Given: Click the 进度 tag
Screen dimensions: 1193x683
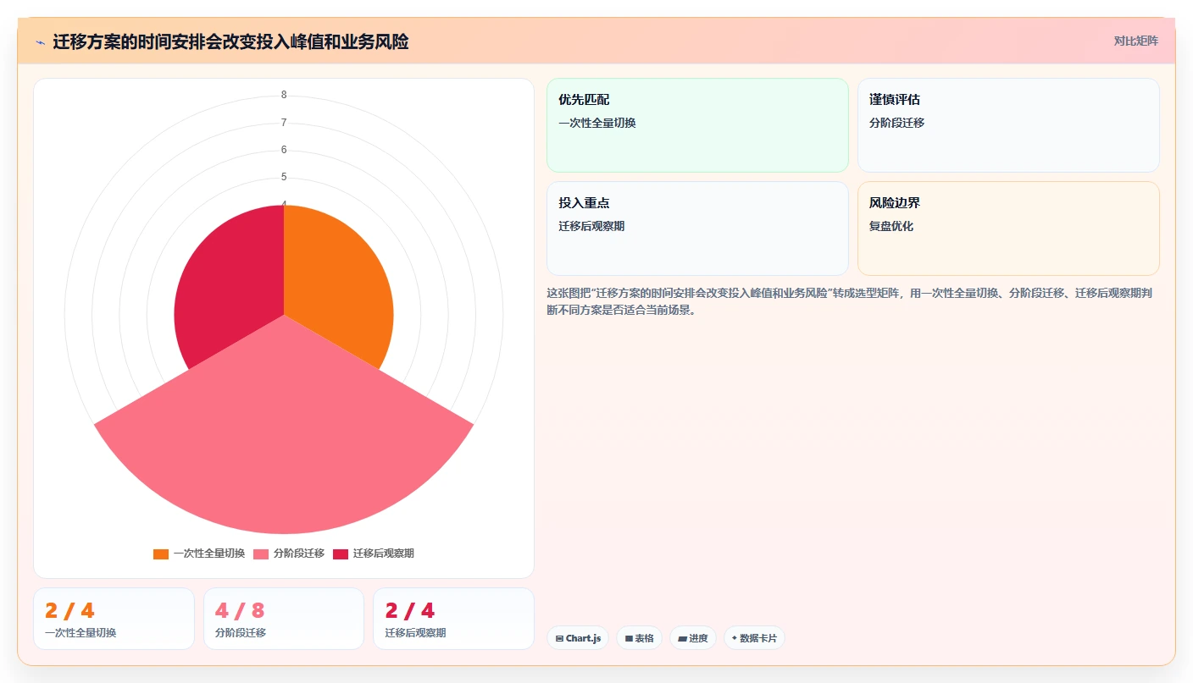Looking at the screenshot, I should click(x=693, y=638).
